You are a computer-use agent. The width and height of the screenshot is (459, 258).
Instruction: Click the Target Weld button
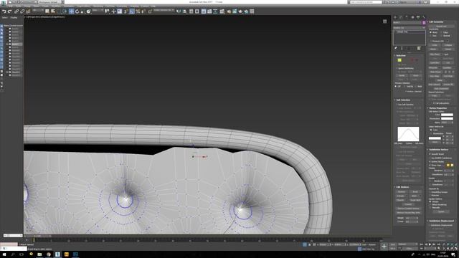(415, 200)
